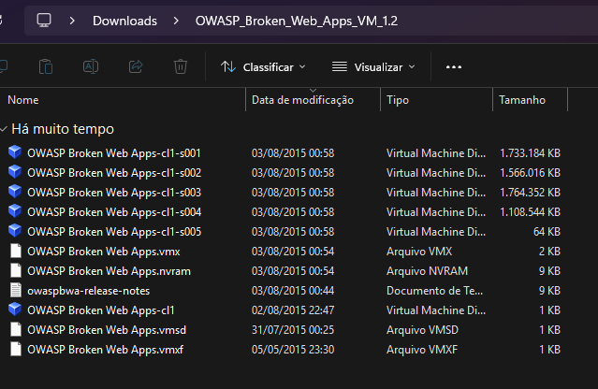Expand the breadcrumb chevron before Downloads
The width and height of the screenshot is (598, 389).
(x=72, y=21)
